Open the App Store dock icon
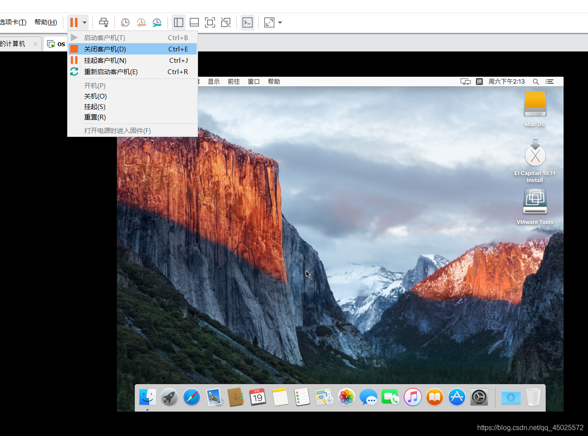 point(457,397)
